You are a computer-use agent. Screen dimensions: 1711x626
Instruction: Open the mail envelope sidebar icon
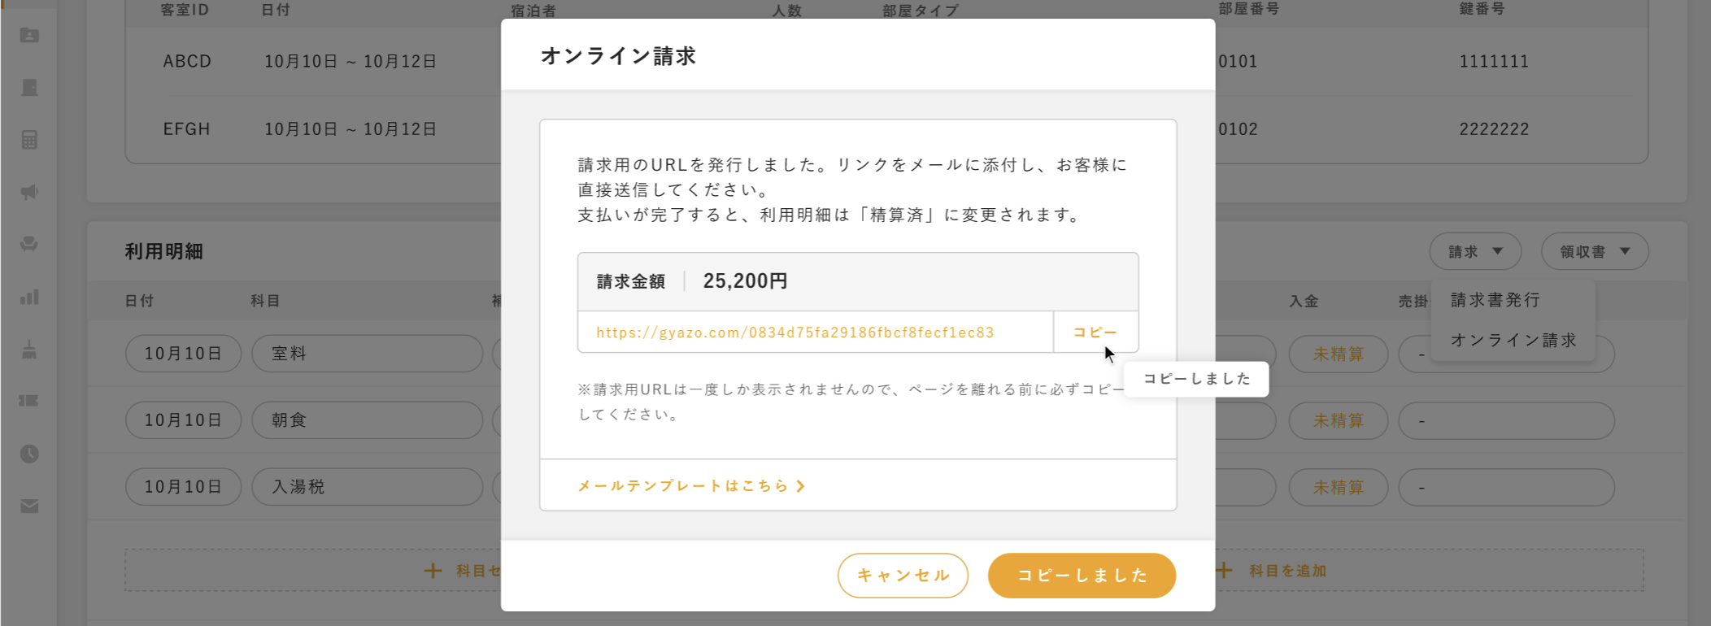coord(29,506)
